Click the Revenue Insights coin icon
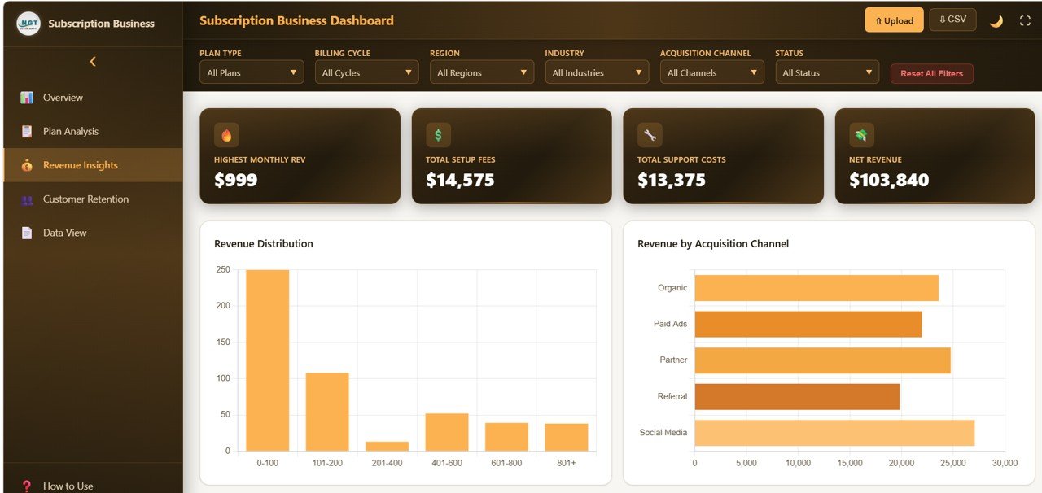Image resolution: width=1042 pixels, height=493 pixels. coord(25,165)
